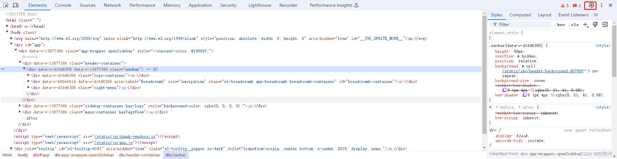
Task: Click the ::after pseudo-element row
Action: click(x=30, y=118)
